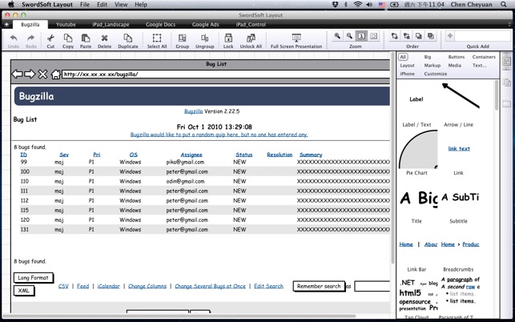Click the Quick Add input field
The width and height of the screenshot is (515, 322).
(482, 36)
